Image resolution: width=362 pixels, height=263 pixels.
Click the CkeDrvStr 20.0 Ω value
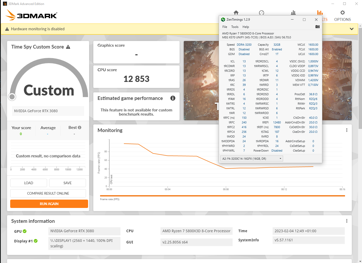coord(313,132)
